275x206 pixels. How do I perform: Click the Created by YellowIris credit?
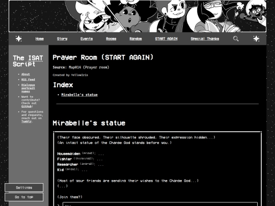(70, 75)
